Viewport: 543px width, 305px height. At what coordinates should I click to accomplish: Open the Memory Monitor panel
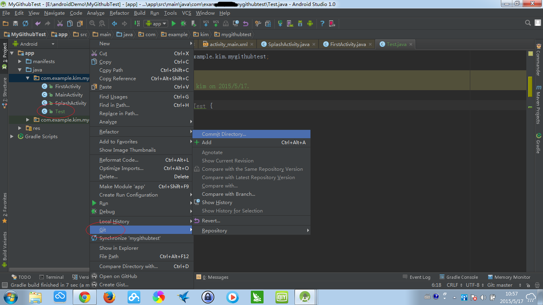509,277
